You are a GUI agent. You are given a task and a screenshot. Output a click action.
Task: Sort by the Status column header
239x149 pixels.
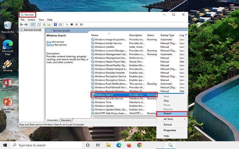tap(152, 35)
